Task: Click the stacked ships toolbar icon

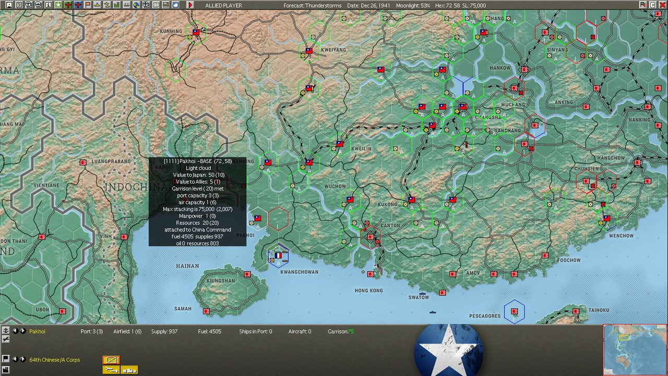Action: [107, 5]
